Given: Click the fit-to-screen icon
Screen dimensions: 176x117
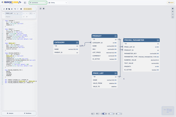Looking at the screenshot, I should tap(173, 17).
